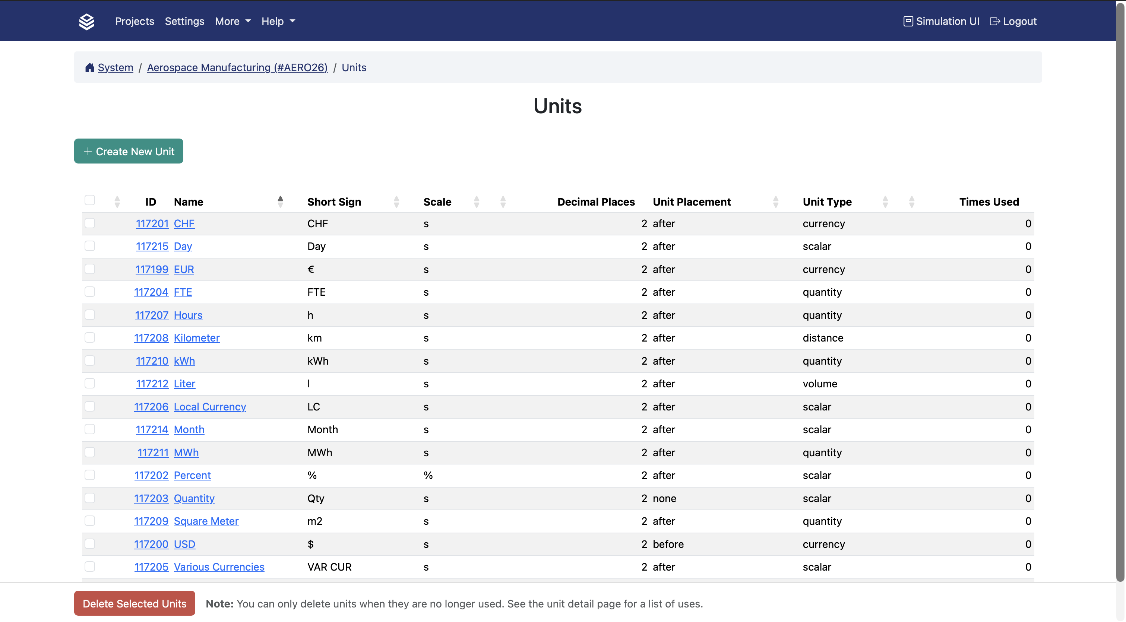Select the checkbox next to USD

[89, 544]
